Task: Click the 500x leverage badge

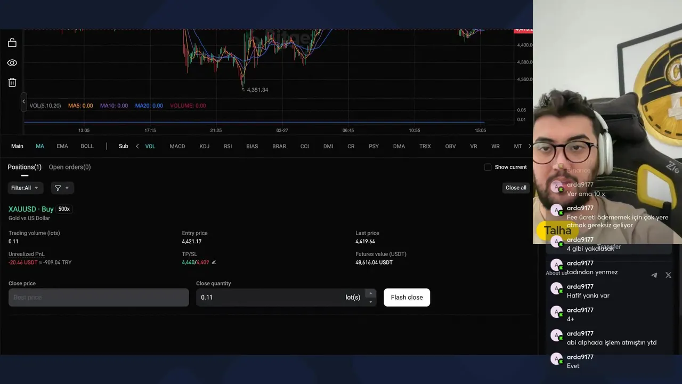Action: (64, 209)
